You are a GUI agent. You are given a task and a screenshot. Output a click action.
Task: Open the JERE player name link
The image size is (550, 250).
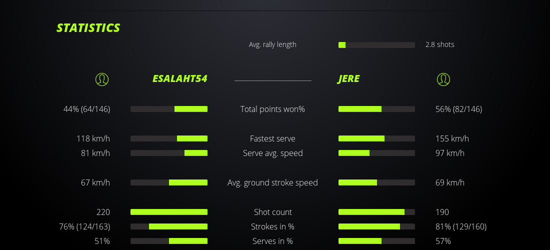[x=348, y=79]
